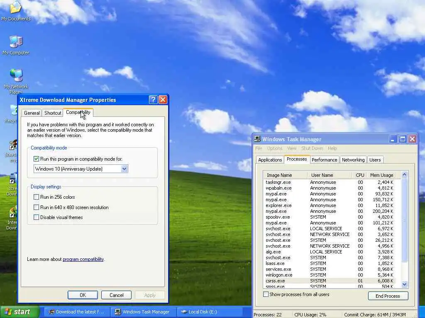The height and width of the screenshot is (318, 425).
Task: Select mypal.exe row using 200,204 K
Action: pos(329,211)
